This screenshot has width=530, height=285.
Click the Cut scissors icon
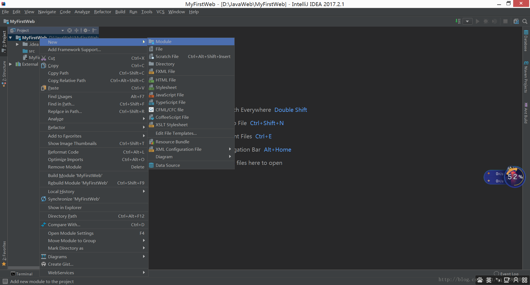point(44,58)
